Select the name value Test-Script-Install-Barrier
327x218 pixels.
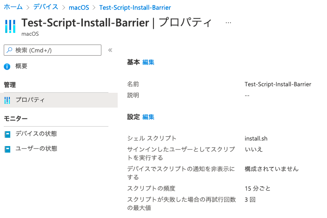click(278, 84)
